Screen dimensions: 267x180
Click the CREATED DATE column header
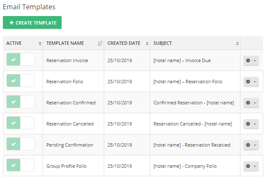pos(124,43)
